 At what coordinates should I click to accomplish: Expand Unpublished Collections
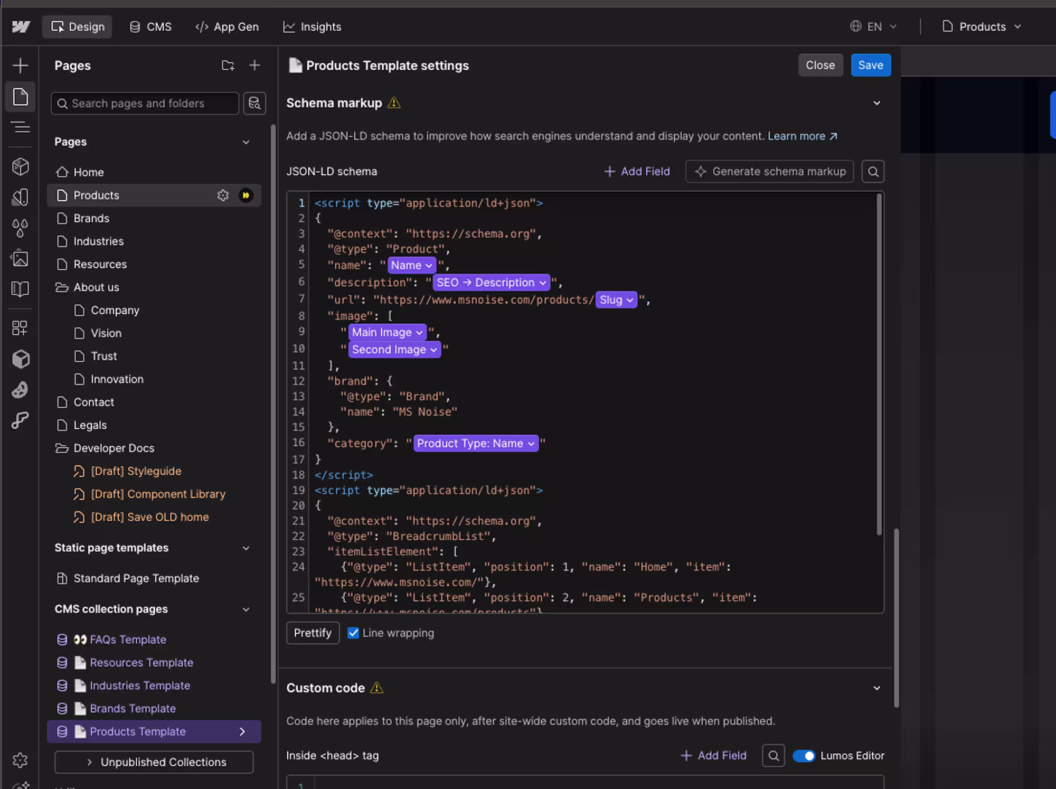154,762
